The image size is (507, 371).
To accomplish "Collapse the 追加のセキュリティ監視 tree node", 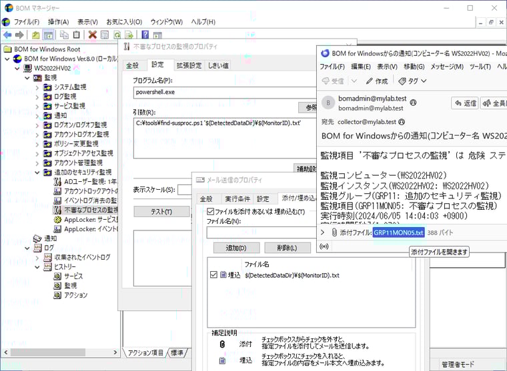I will pos(37,173).
